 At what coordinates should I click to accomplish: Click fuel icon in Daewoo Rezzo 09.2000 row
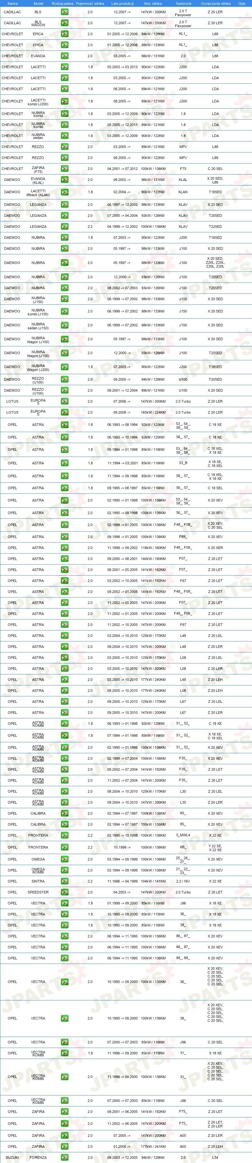[65, 380]
